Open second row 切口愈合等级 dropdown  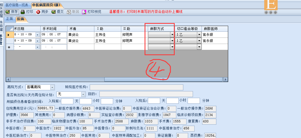(199, 41)
